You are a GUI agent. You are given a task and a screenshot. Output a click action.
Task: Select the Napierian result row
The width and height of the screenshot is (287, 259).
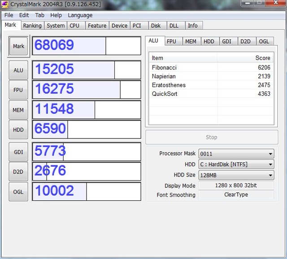(211, 76)
